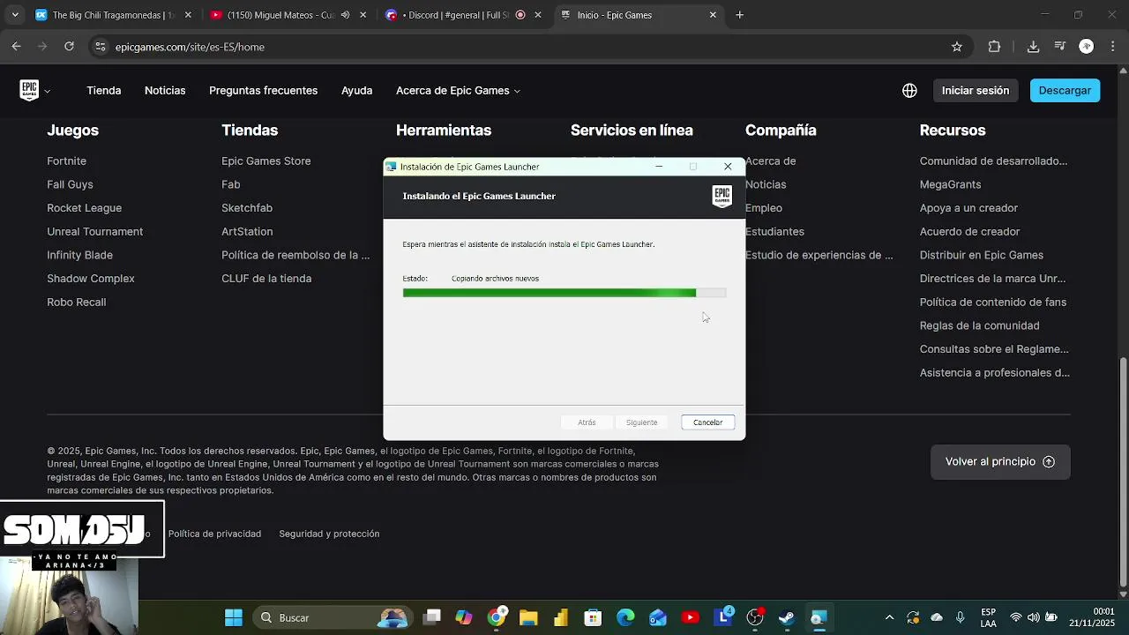Open the language globe selector
This screenshot has height=635, width=1129.
pyautogui.click(x=909, y=91)
